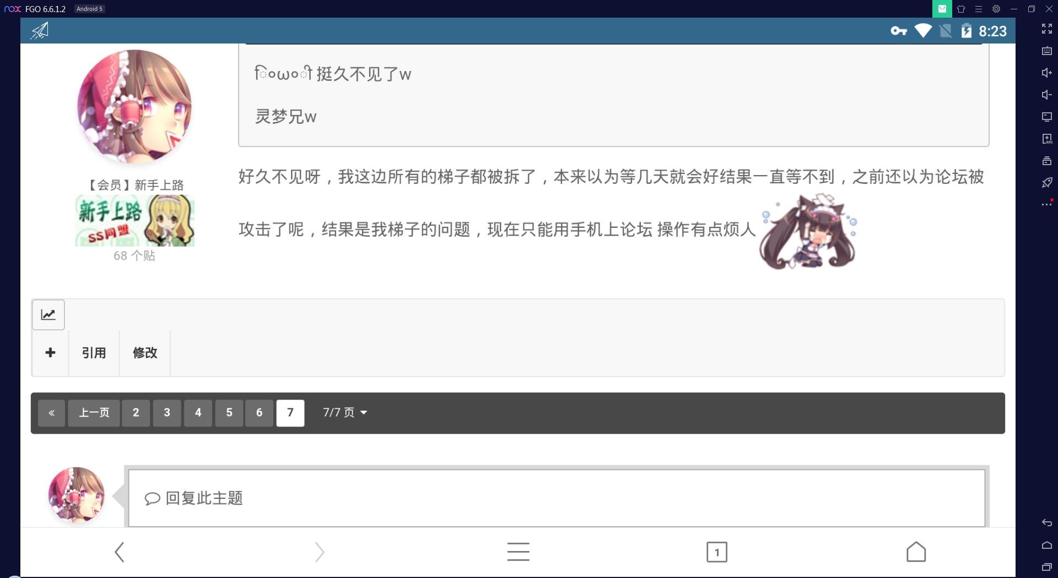
Task: Go to browser home page
Action: (x=916, y=552)
